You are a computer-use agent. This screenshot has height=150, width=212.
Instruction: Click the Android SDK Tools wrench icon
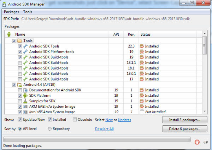click(25, 46)
